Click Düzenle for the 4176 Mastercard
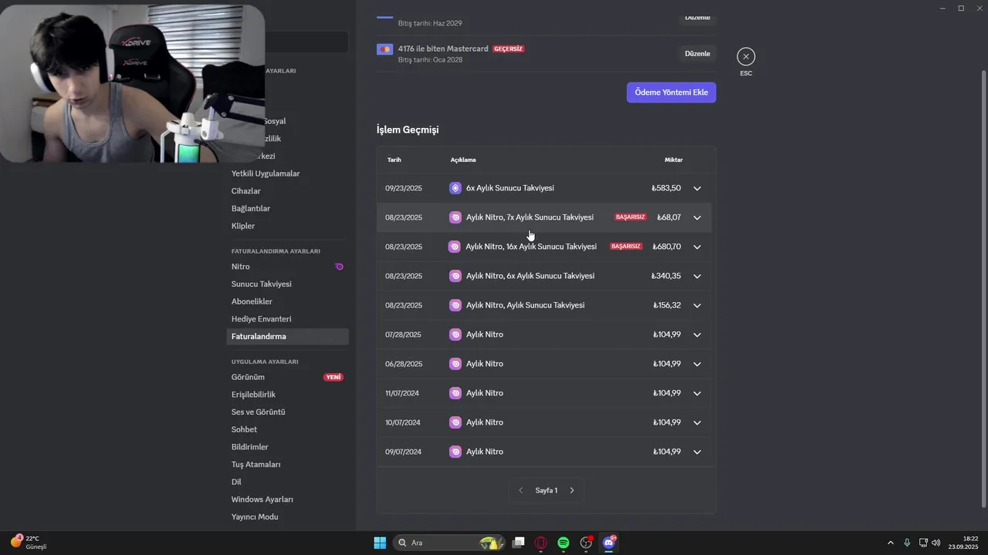 point(697,53)
